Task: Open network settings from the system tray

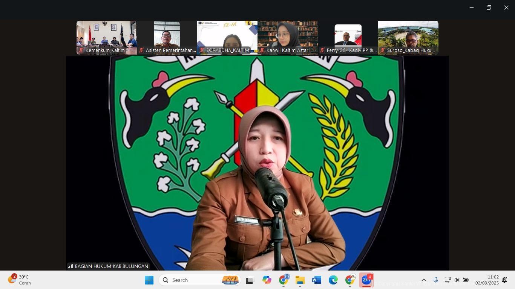Action: tap(448, 280)
